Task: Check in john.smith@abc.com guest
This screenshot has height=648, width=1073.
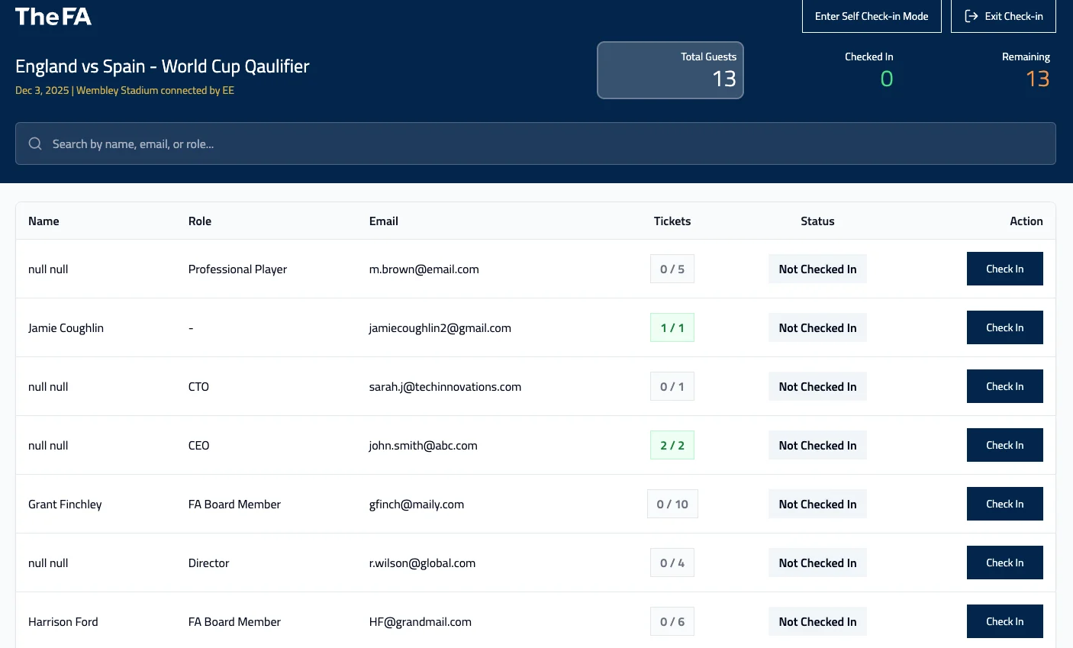Action: pos(1004,445)
